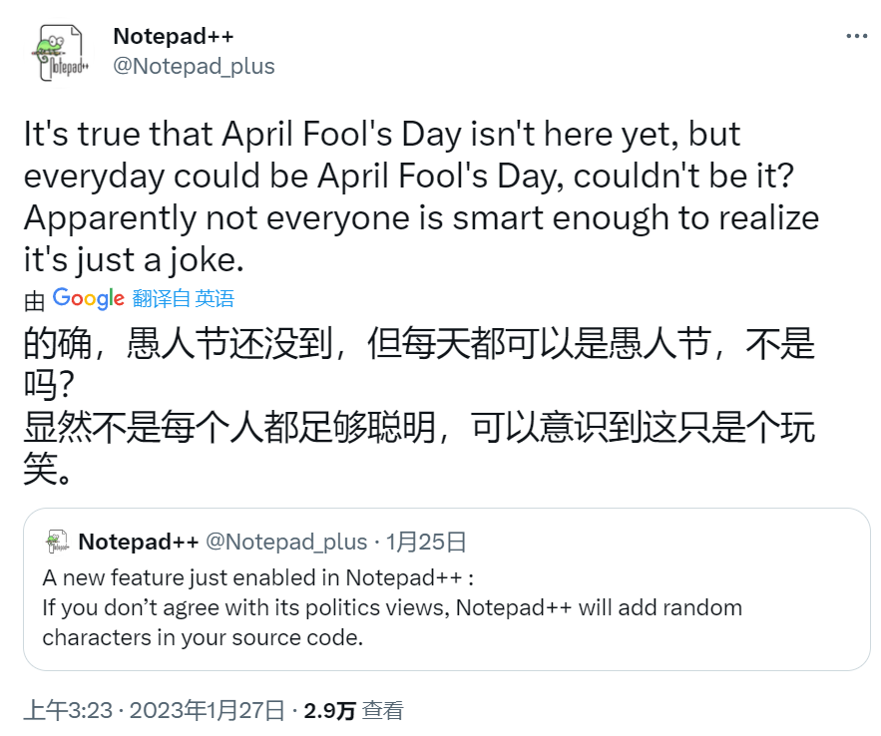Click @Notepad_plus in the quoted tweet header

click(287, 542)
